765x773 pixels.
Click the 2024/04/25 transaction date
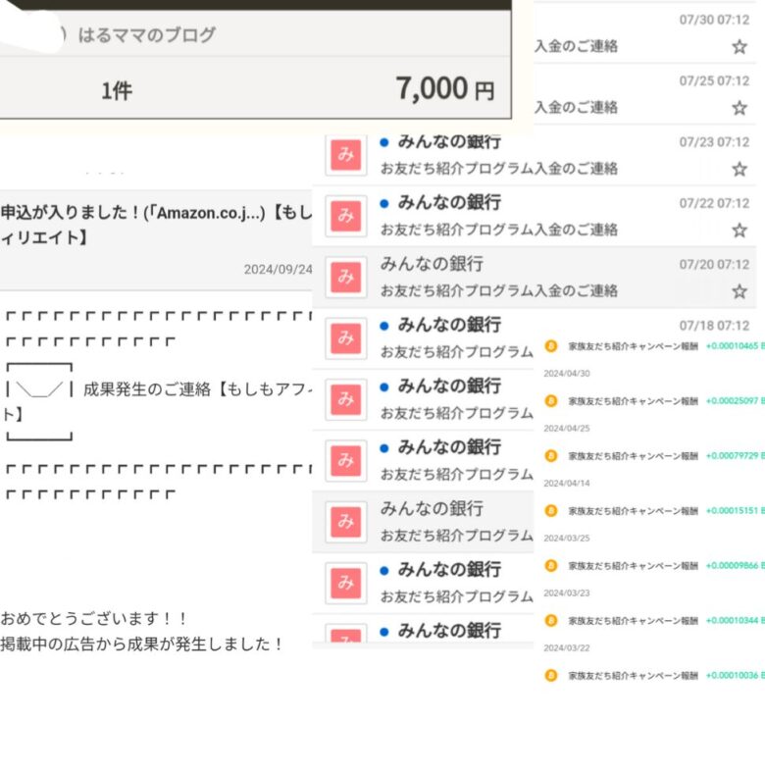click(567, 429)
